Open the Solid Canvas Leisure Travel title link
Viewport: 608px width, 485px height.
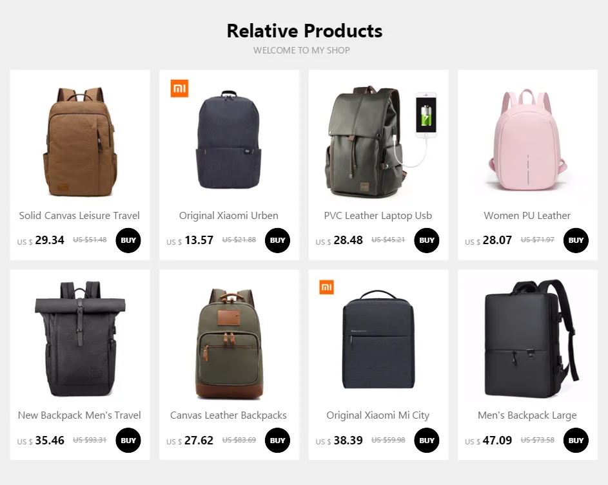pos(79,215)
